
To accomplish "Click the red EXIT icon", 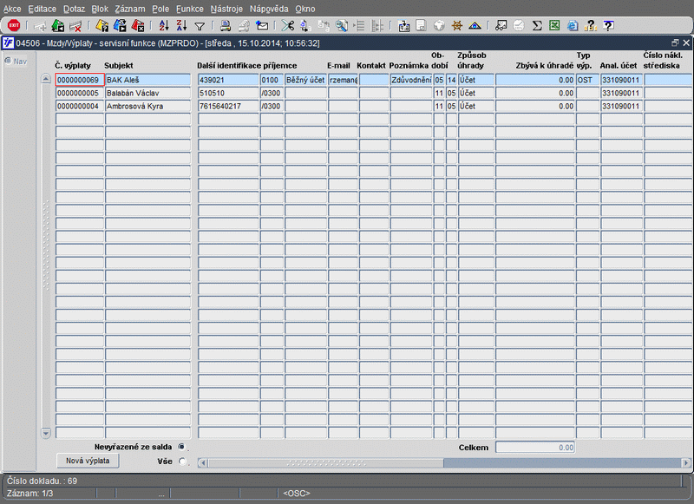I will 14,26.
